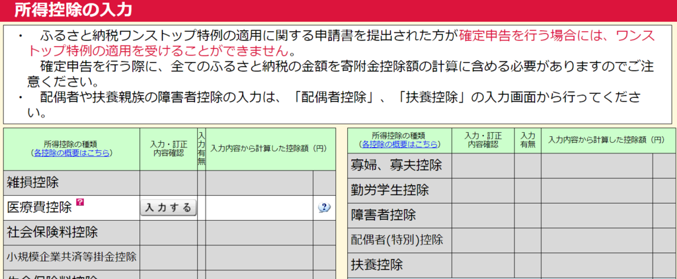Viewport: 677px width, 279px height.
Task: Click the right table header 入力有無
Action: tap(528, 140)
